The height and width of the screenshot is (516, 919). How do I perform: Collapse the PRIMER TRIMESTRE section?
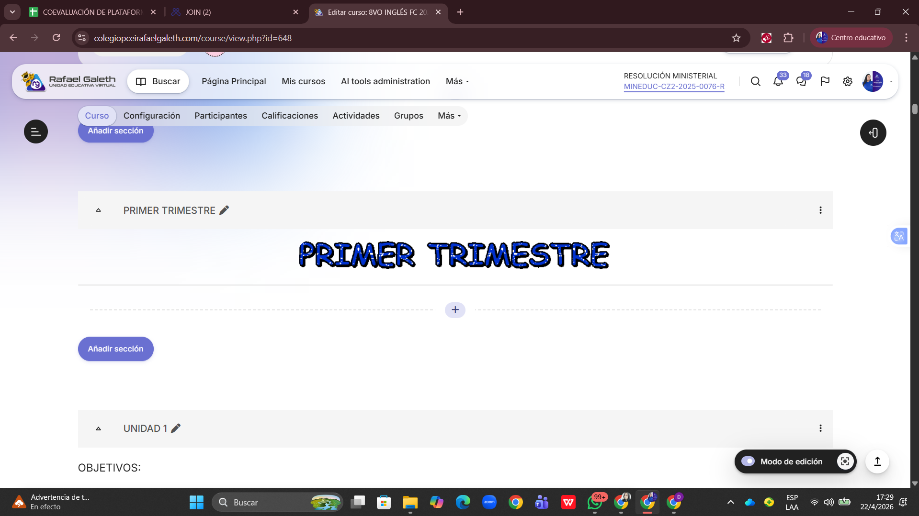pyautogui.click(x=99, y=210)
